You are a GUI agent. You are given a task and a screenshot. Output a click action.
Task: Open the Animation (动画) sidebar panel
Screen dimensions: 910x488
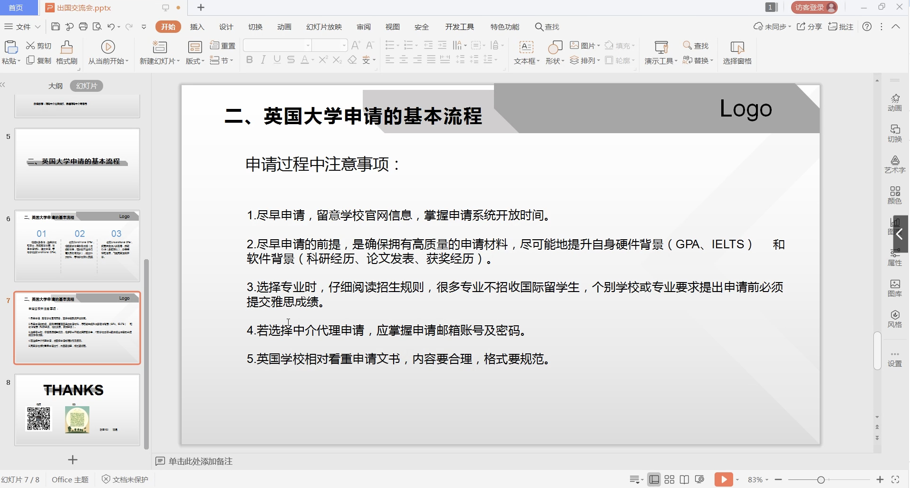point(895,102)
